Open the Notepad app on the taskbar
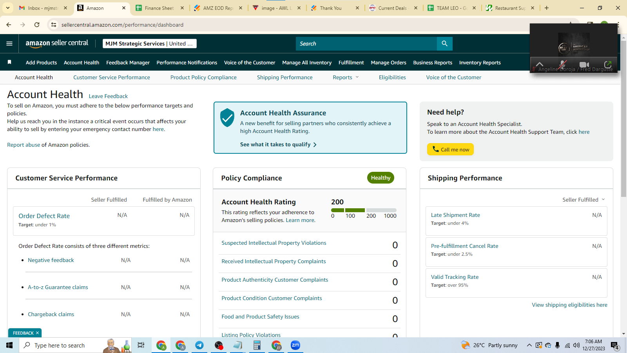 [238, 345]
